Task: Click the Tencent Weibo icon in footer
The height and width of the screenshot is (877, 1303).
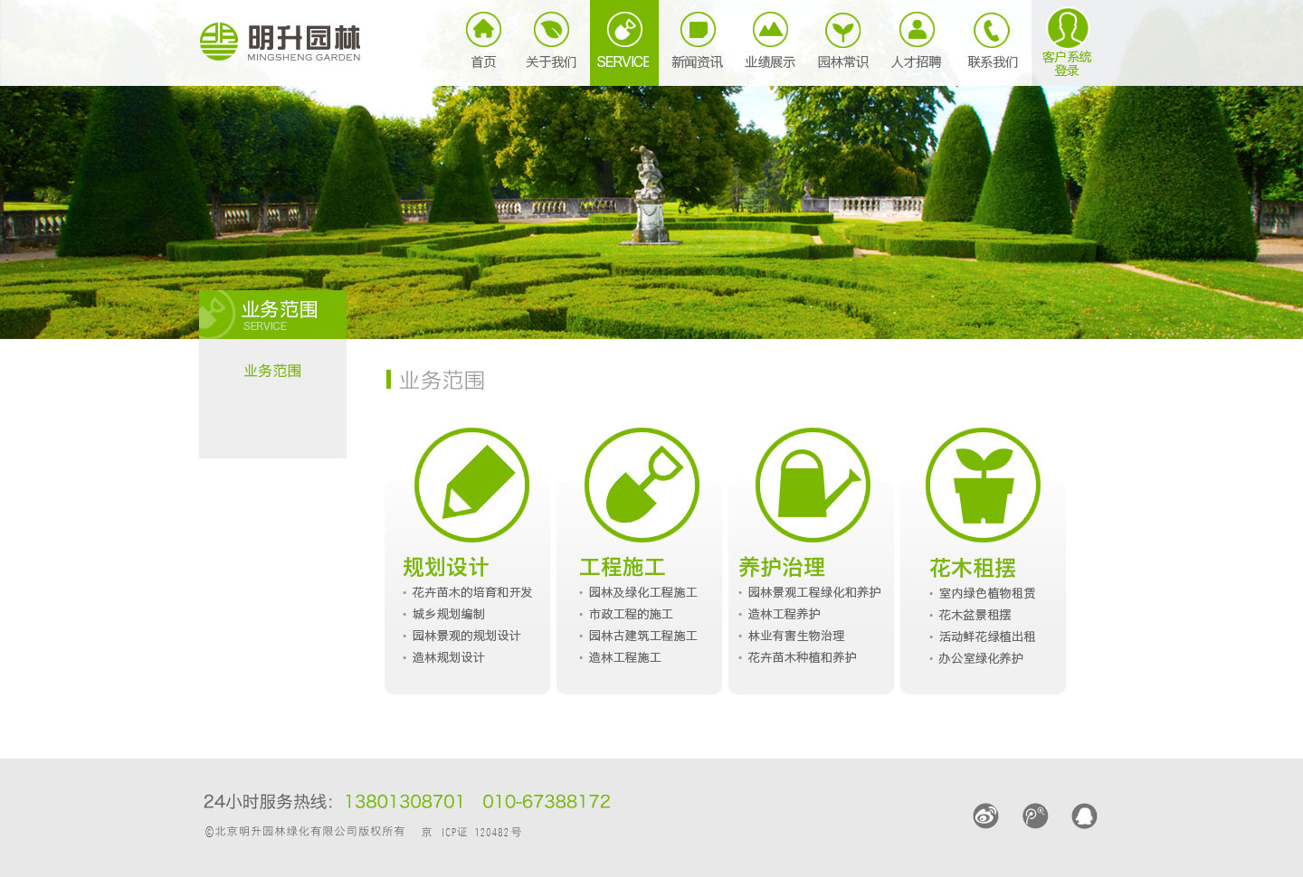Action: 1035,816
